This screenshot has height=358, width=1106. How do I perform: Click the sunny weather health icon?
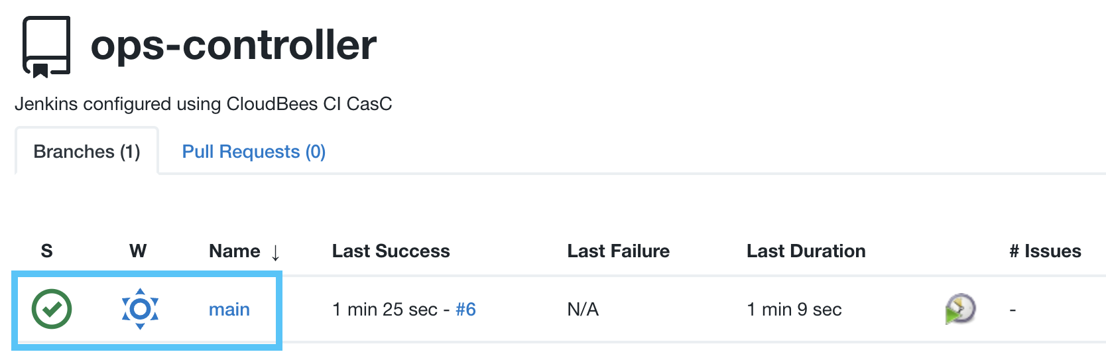(140, 309)
